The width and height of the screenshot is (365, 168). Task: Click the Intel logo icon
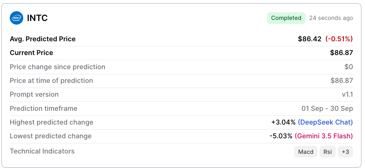pyautogui.click(x=17, y=18)
